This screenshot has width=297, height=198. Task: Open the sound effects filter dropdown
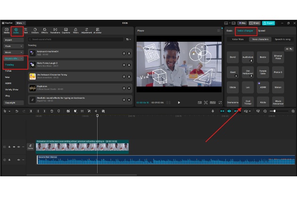(128, 40)
